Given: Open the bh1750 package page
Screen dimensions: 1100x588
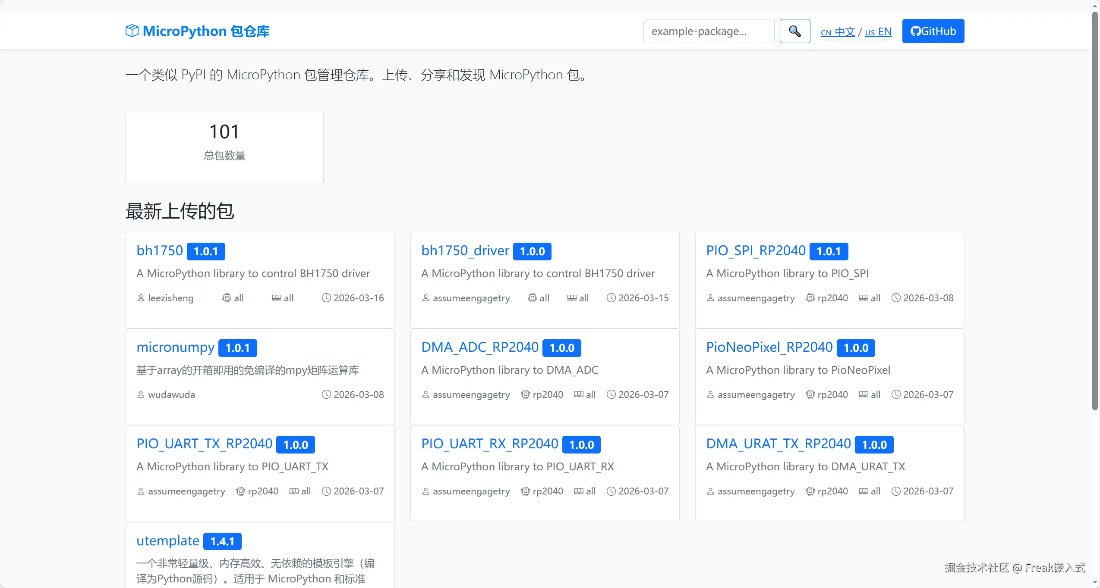Looking at the screenshot, I should pos(160,250).
